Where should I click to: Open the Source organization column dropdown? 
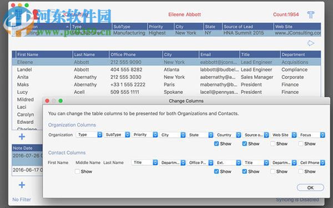pos(256,135)
